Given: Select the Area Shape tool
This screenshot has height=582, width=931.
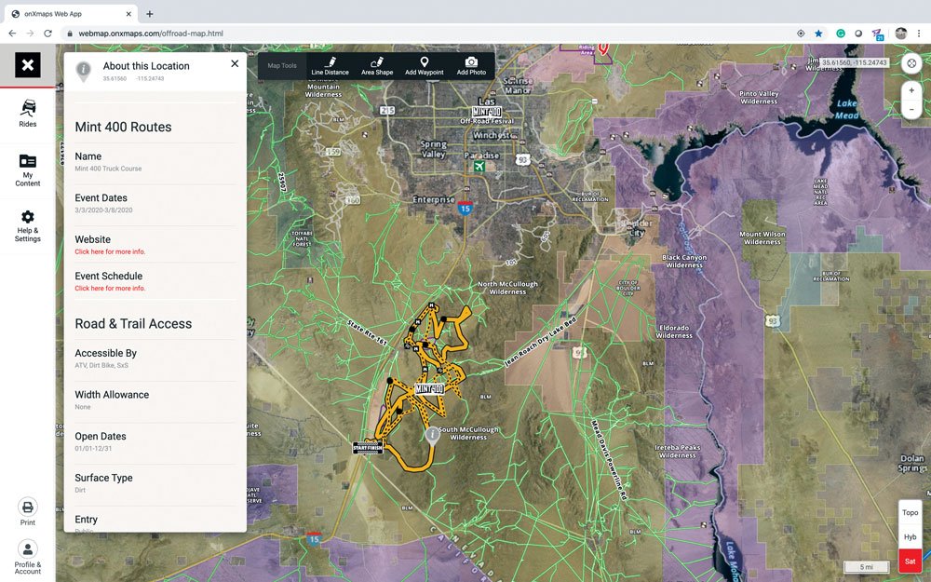Looking at the screenshot, I should [377, 66].
